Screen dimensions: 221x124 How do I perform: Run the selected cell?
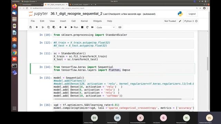(74, 27)
